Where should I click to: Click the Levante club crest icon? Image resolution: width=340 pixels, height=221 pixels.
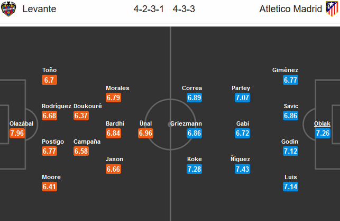[9, 9]
